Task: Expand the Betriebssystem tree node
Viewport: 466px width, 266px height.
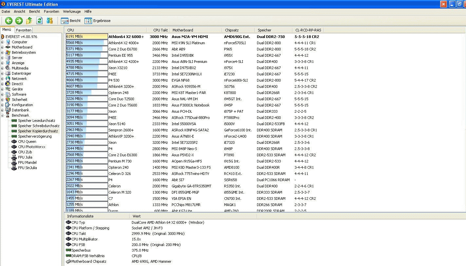Action: [2, 52]
